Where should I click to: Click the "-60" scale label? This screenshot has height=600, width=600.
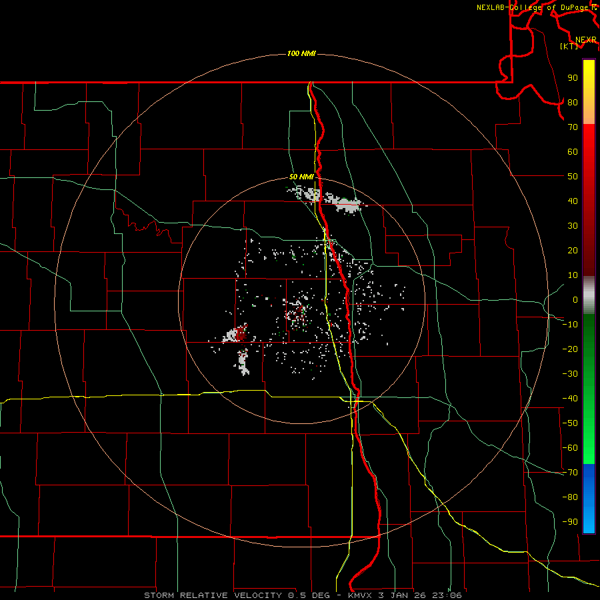click(570, 448)
